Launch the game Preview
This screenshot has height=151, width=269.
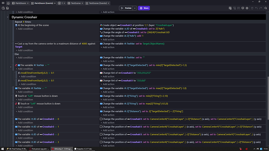coord(126,8)
